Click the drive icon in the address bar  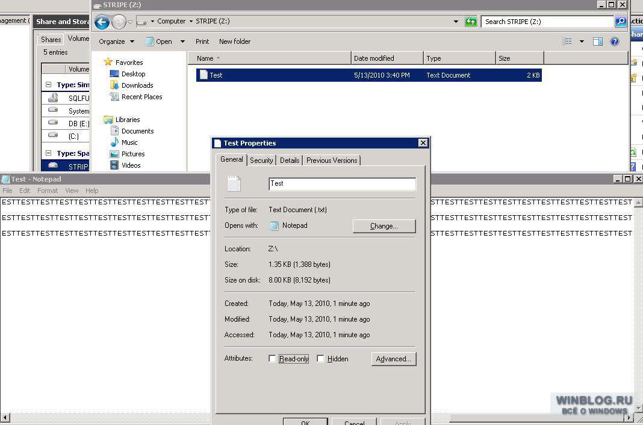[x=141, y=22]
